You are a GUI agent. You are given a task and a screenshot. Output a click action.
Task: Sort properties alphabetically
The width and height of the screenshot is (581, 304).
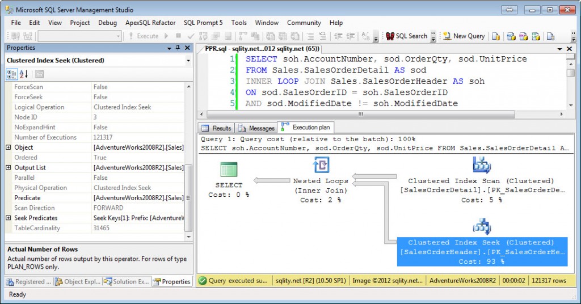pos(24,74)
